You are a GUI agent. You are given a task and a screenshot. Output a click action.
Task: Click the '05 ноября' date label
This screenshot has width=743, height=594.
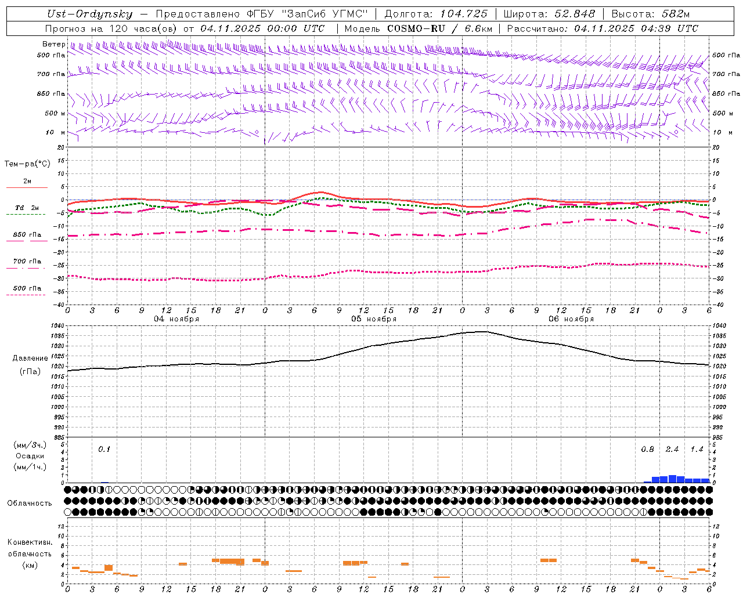tap(374, 319)
